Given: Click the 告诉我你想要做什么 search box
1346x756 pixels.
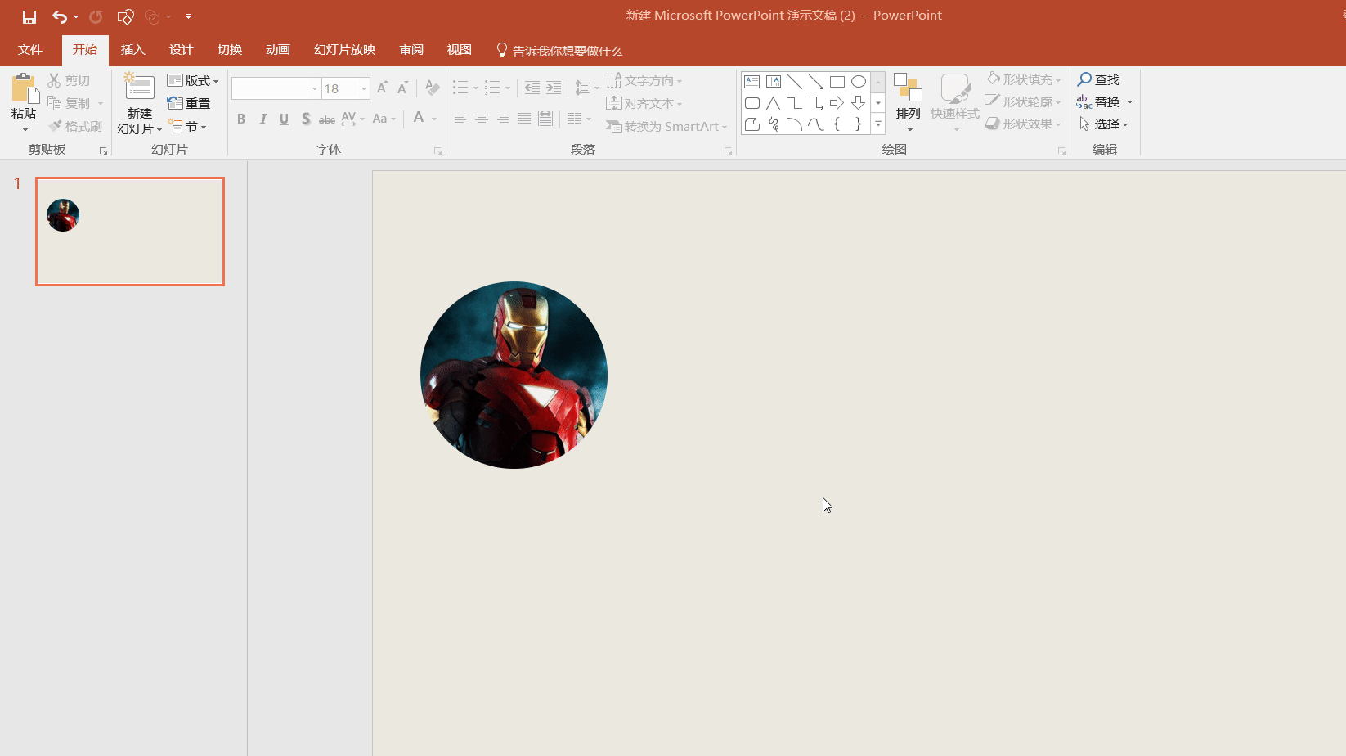Looking at the screenshot, I should coord(560,51).
